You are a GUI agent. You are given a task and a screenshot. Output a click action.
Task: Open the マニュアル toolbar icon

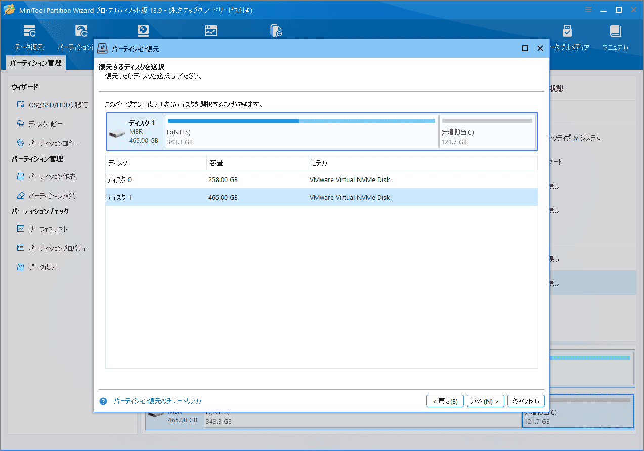[x=615, y=37]
